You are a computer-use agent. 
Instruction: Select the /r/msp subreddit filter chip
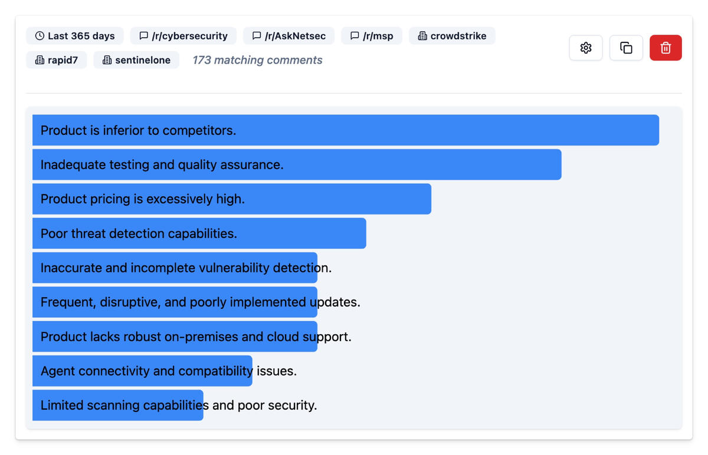tap(372, 36)
